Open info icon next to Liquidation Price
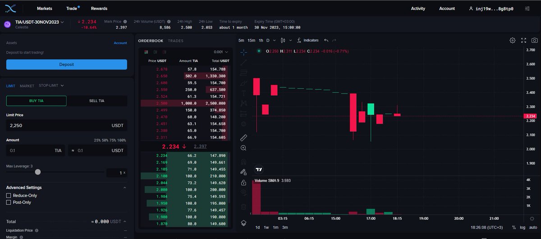541x239 pixels. tap(37, 230)
